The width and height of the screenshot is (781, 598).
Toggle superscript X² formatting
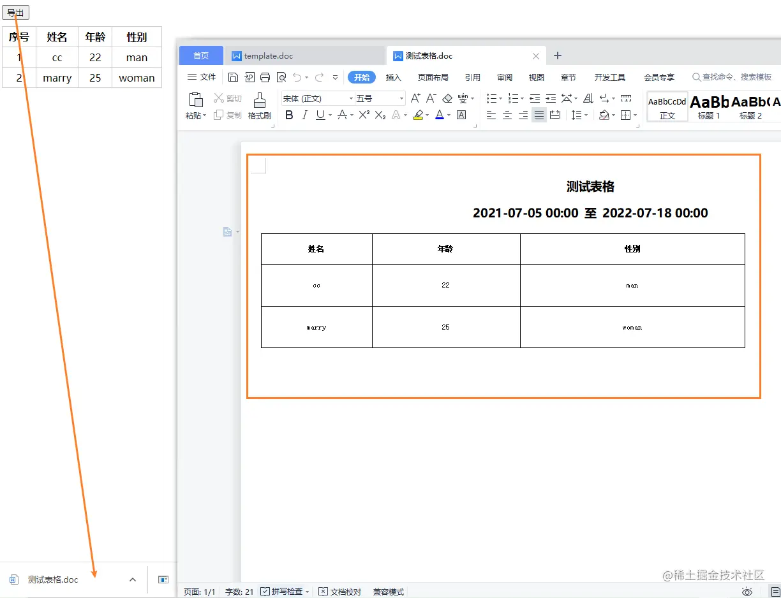click(364, 115)
